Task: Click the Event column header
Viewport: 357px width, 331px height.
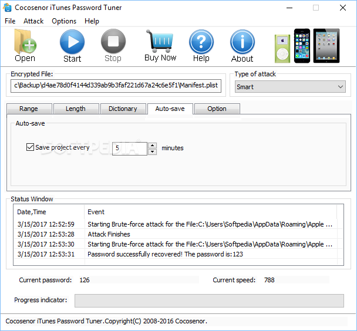Action: tap(210, 212)
